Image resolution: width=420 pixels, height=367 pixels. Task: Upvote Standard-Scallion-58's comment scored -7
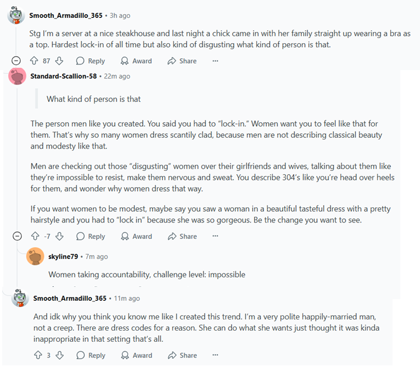tap(35, 236)
